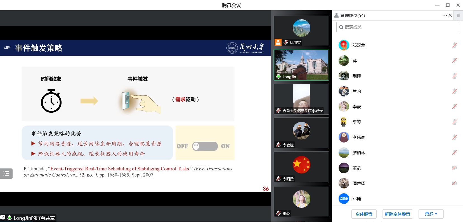This screenshot has height=222, width=463.
Task: Click member name 廖柏林
Action: pyautogui.click(x=359, y=153)
